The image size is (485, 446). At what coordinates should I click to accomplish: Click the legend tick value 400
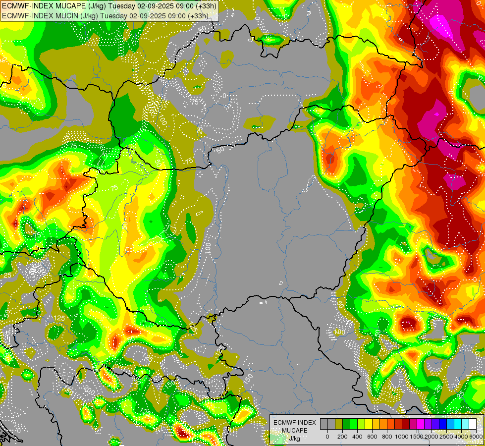click(357, 437)
